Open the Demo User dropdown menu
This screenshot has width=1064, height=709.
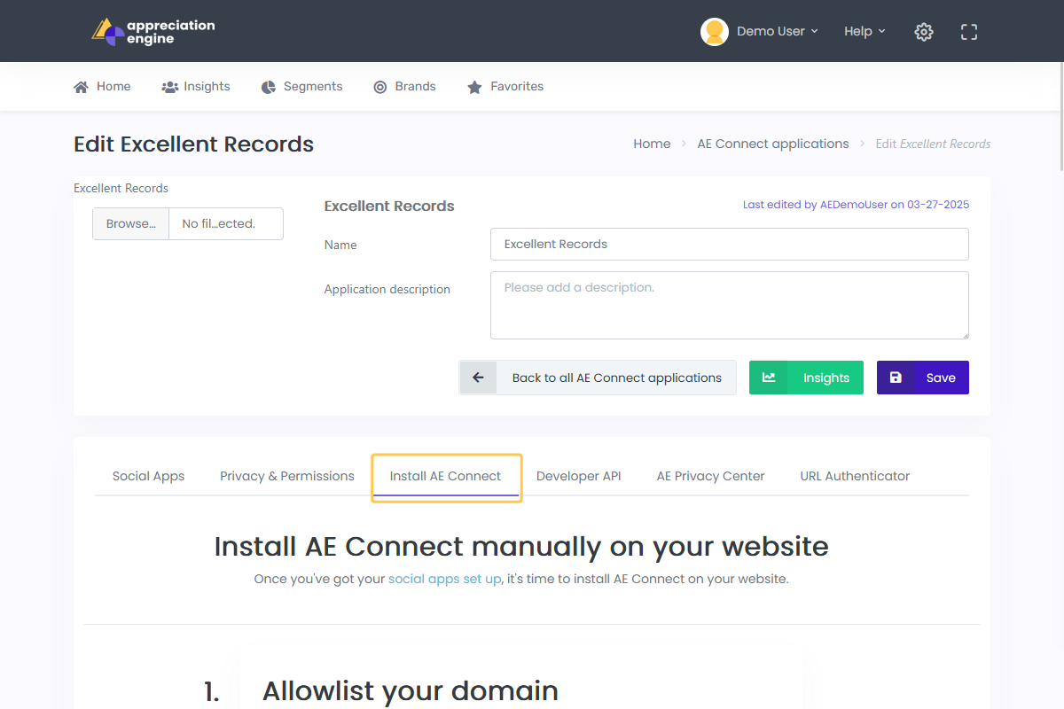(x=778, y=31)
